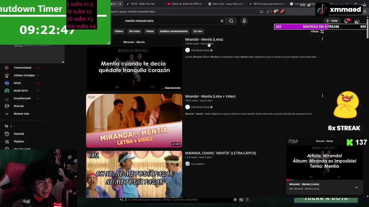
Task: Open Pelo Music Group channel of first result
Action: point(200,50)
